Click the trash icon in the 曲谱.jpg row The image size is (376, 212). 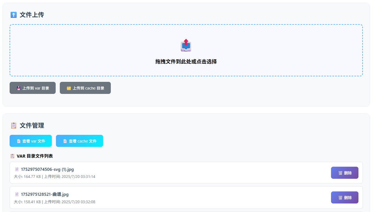click(x=340, y=198)
